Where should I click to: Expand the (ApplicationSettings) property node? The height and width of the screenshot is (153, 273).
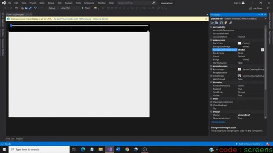212,102
